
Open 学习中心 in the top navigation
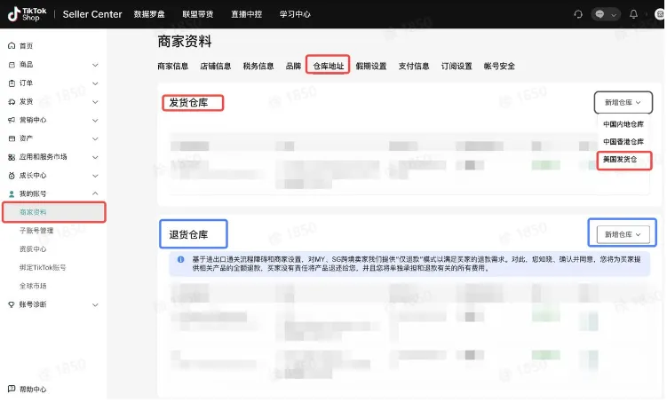point(295,14)
